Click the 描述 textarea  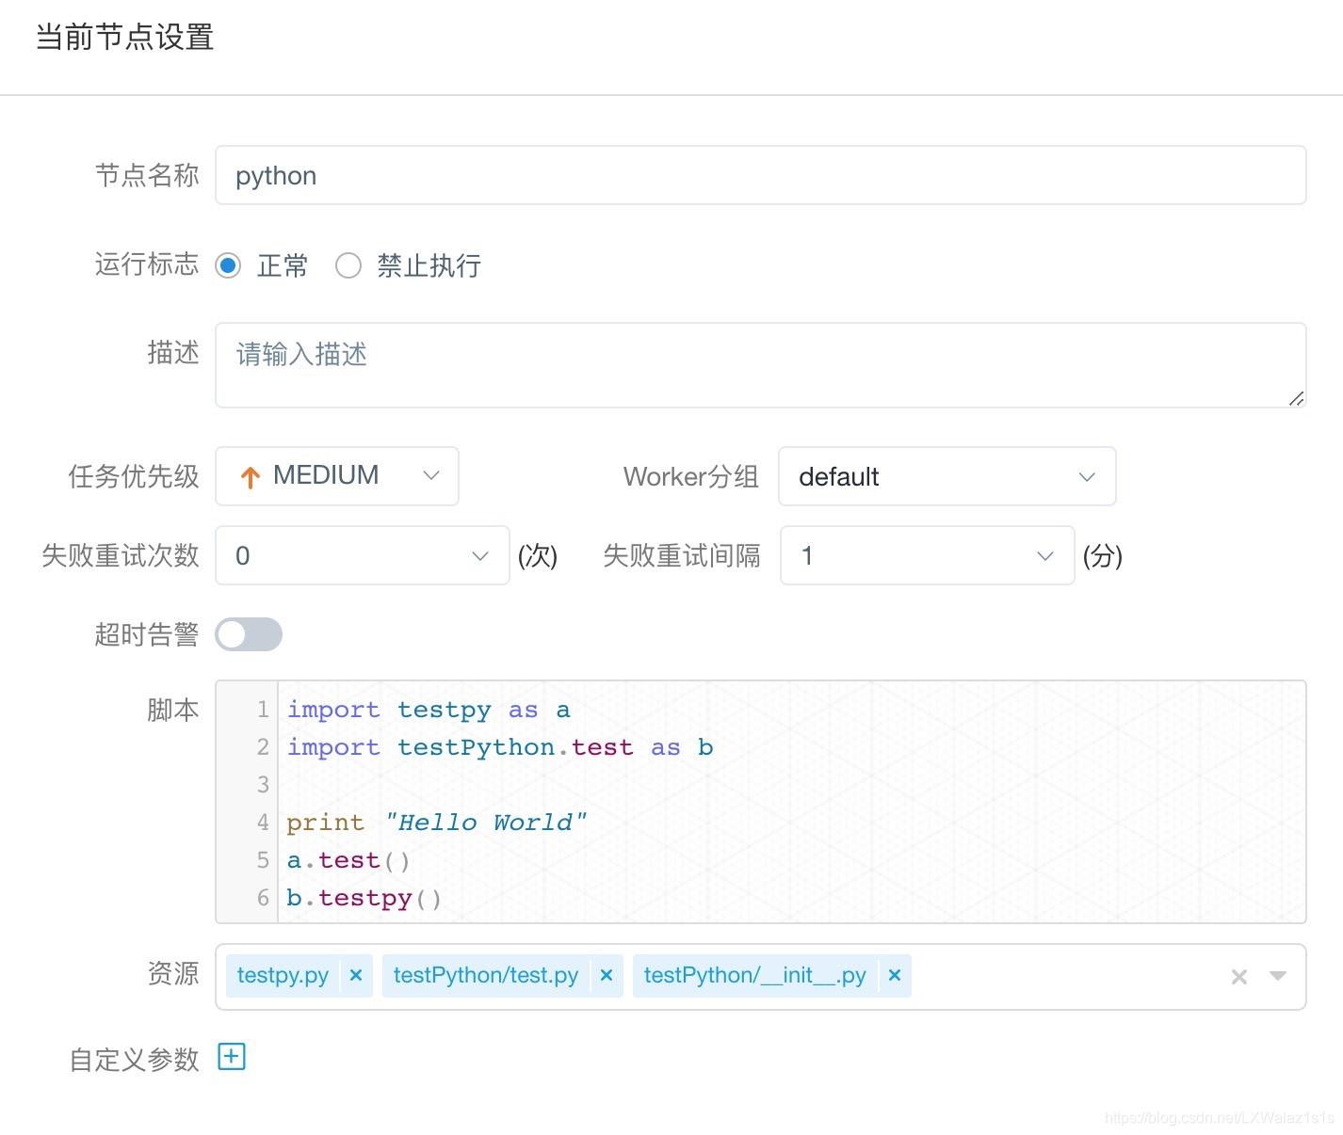[761, 365]
